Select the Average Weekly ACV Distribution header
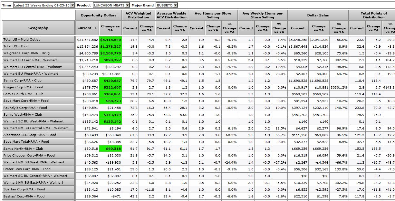 pyautogui.click(x=171, y=15)
